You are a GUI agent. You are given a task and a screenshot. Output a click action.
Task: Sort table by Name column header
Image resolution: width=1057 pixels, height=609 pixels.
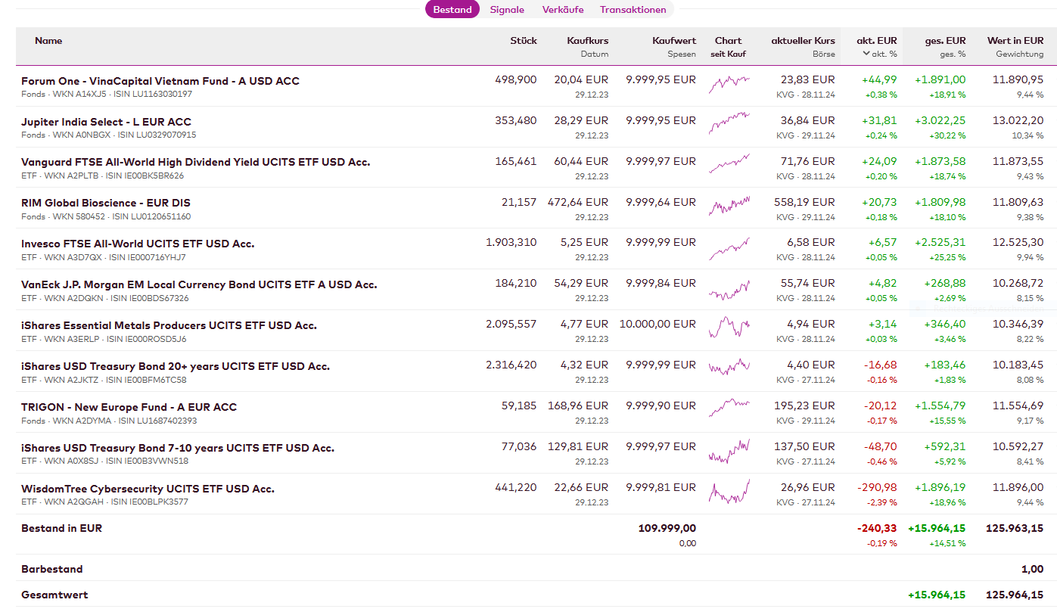click(x=48, y=41)
